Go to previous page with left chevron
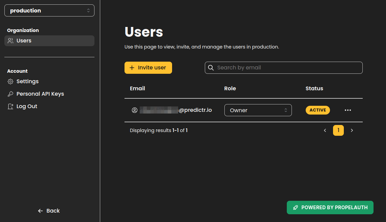386x222 pixels. (325, 131)
